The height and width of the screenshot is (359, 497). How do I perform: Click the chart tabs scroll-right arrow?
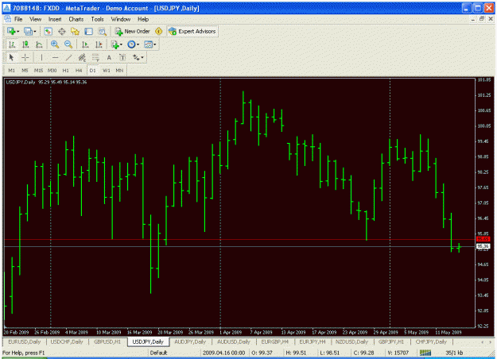[x=491, y=342]
